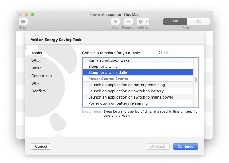Image resolution: width=229 pixels, height=163 pixels.
Task: Select "Launch an application on switch to mains power"
Action: point(138,97)
